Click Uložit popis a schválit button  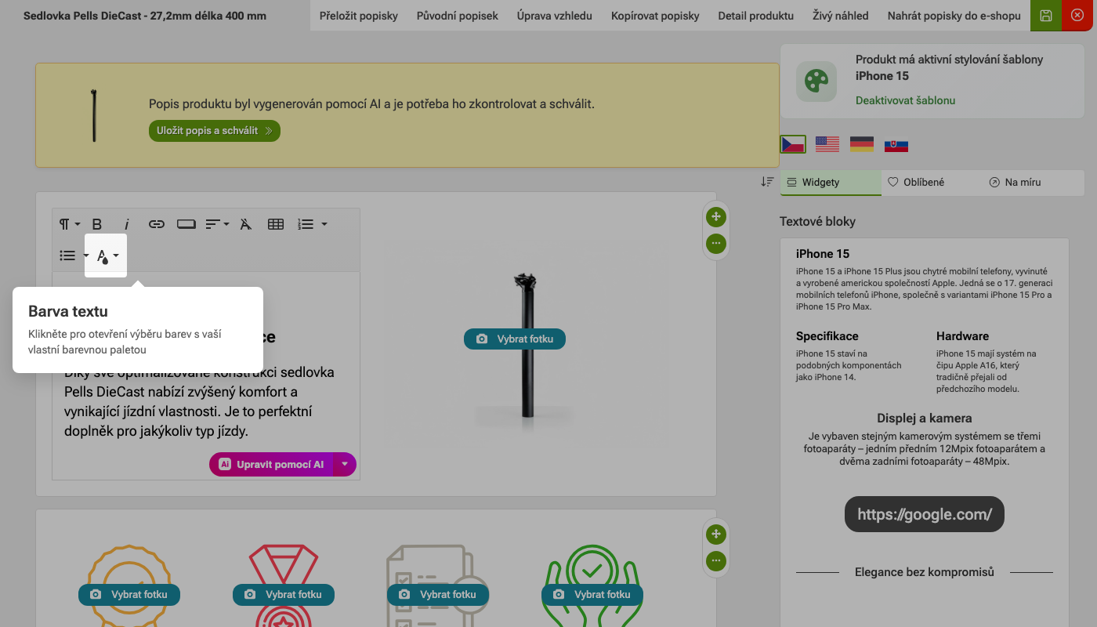pos(214,131)
